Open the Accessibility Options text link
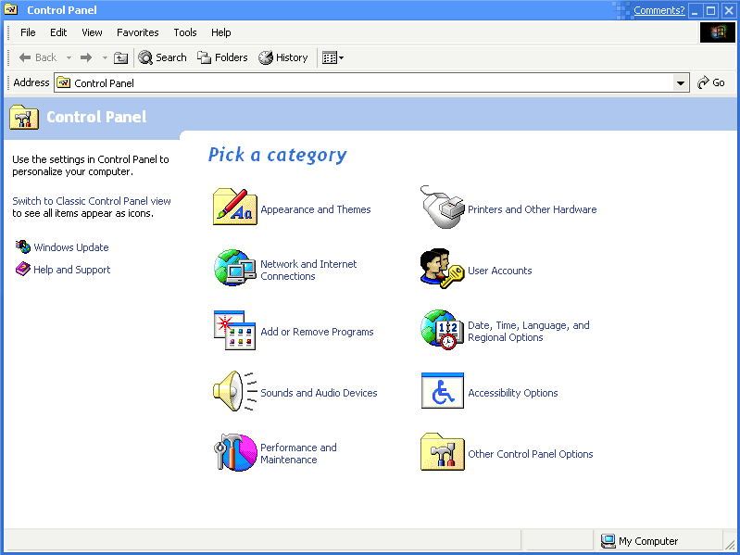Image resolution: width=740 pixels, height=555 pixels. (x=513, y=393)
